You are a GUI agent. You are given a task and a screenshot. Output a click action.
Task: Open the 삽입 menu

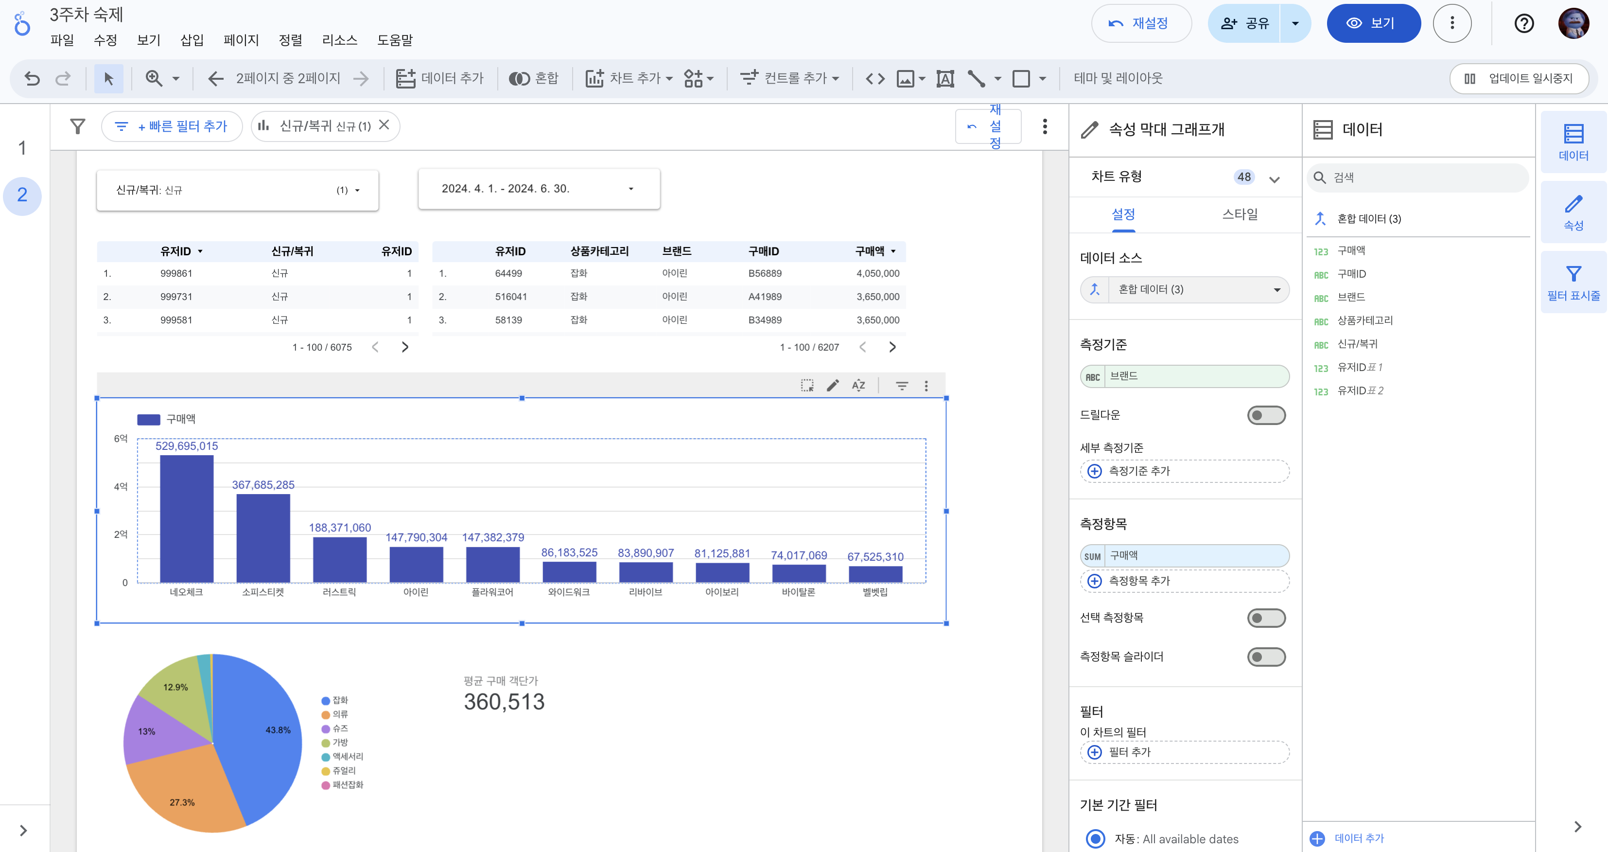(x=192, y=40)
